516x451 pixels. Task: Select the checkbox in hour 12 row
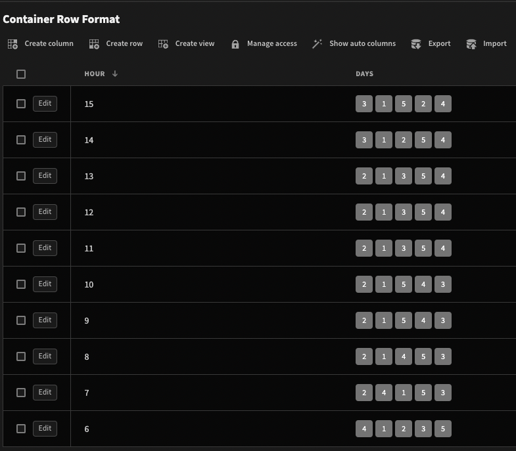21,212
